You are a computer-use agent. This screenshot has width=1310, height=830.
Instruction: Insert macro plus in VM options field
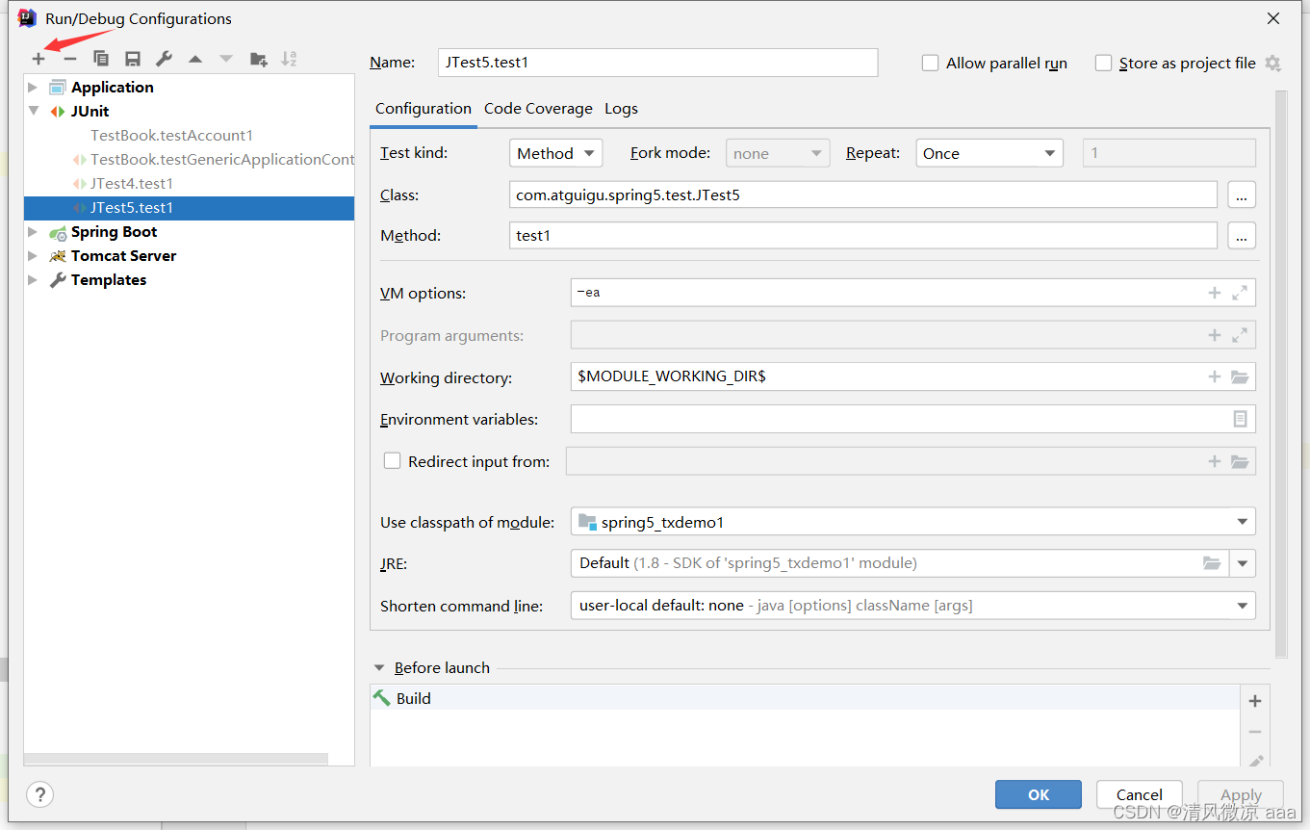(1215, 293)
